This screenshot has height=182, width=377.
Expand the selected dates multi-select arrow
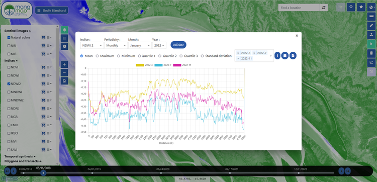(271, 56)
